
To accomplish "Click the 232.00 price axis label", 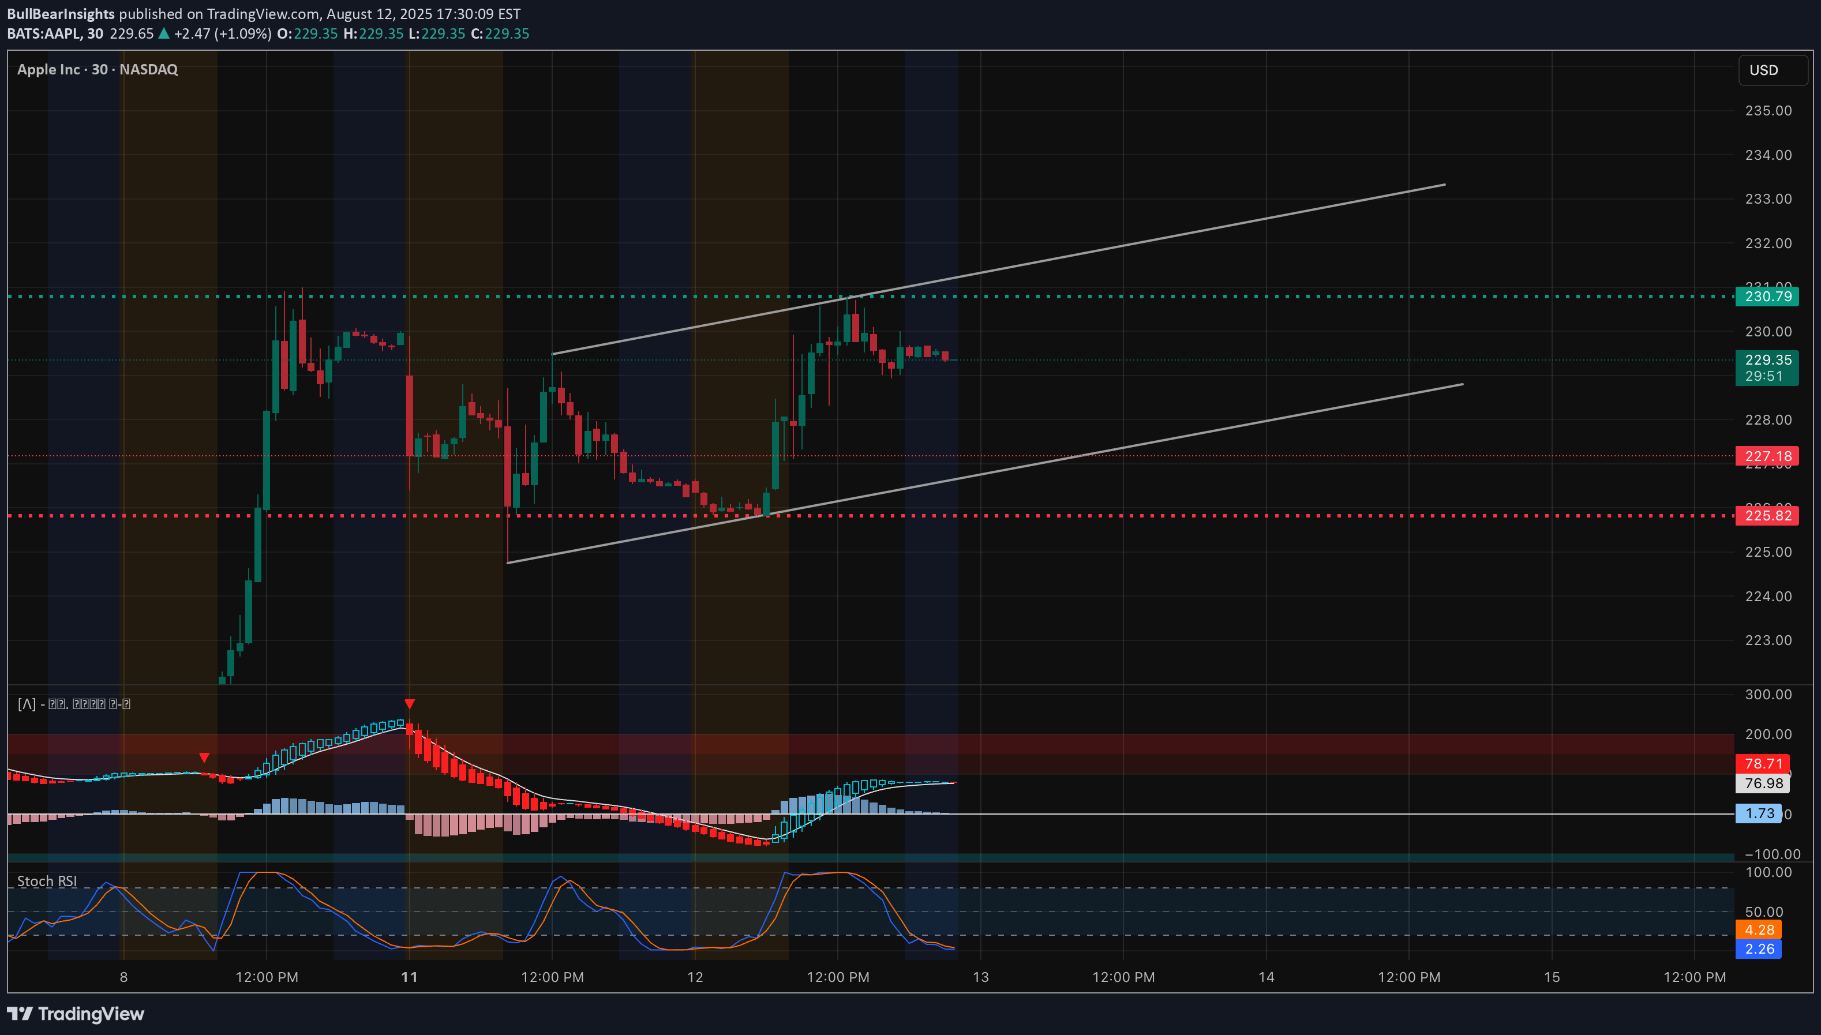I will tap(1768, 243).
